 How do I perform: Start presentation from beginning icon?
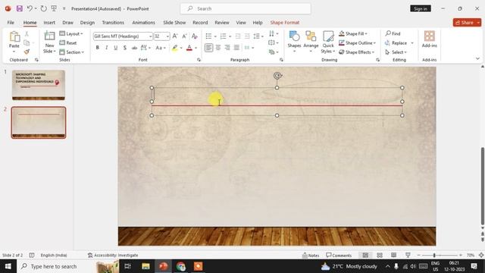[54, 8]
